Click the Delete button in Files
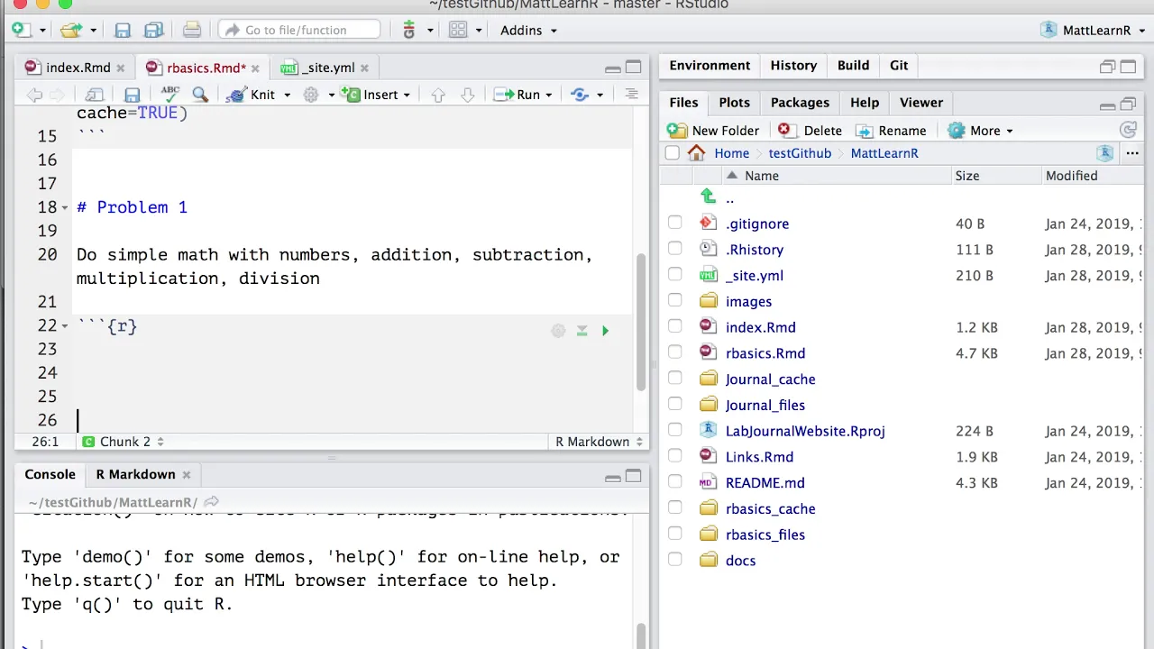The height and width of the screenshot is (649, 1154). 810,131
